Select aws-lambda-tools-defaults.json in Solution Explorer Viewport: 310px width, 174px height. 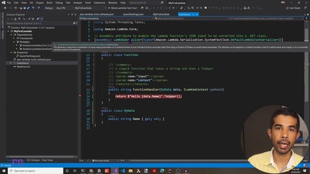(x=34, y=59)
